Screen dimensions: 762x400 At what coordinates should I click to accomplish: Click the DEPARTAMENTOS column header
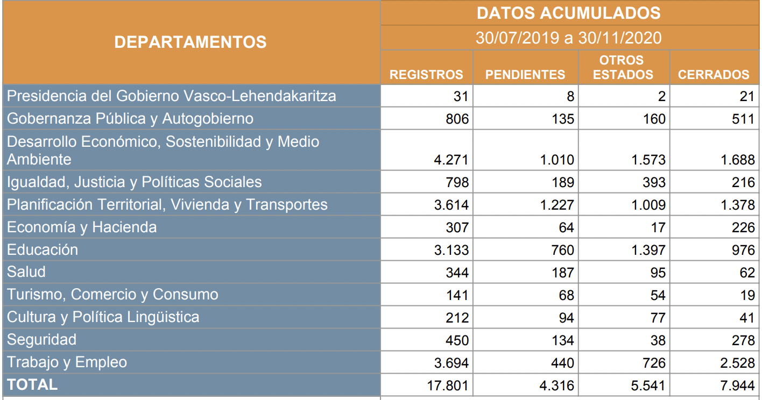click(x=190, y=42)
